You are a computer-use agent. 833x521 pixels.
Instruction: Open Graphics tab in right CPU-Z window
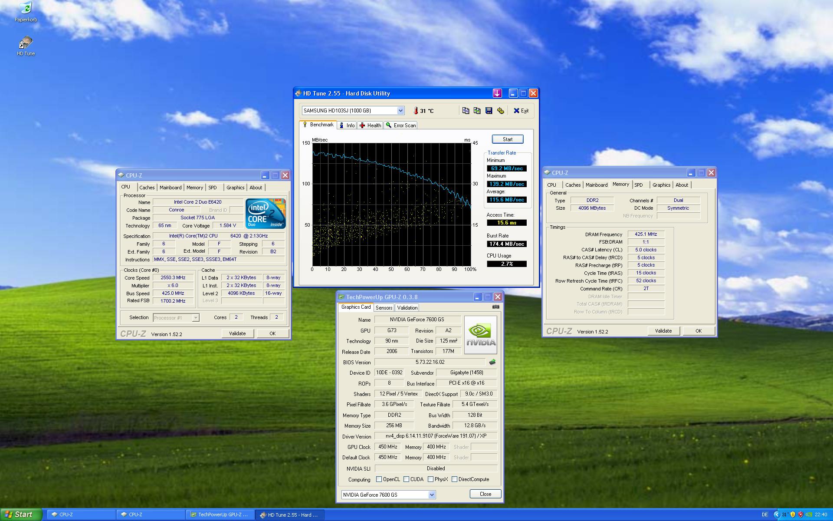(x=661, y=185)
